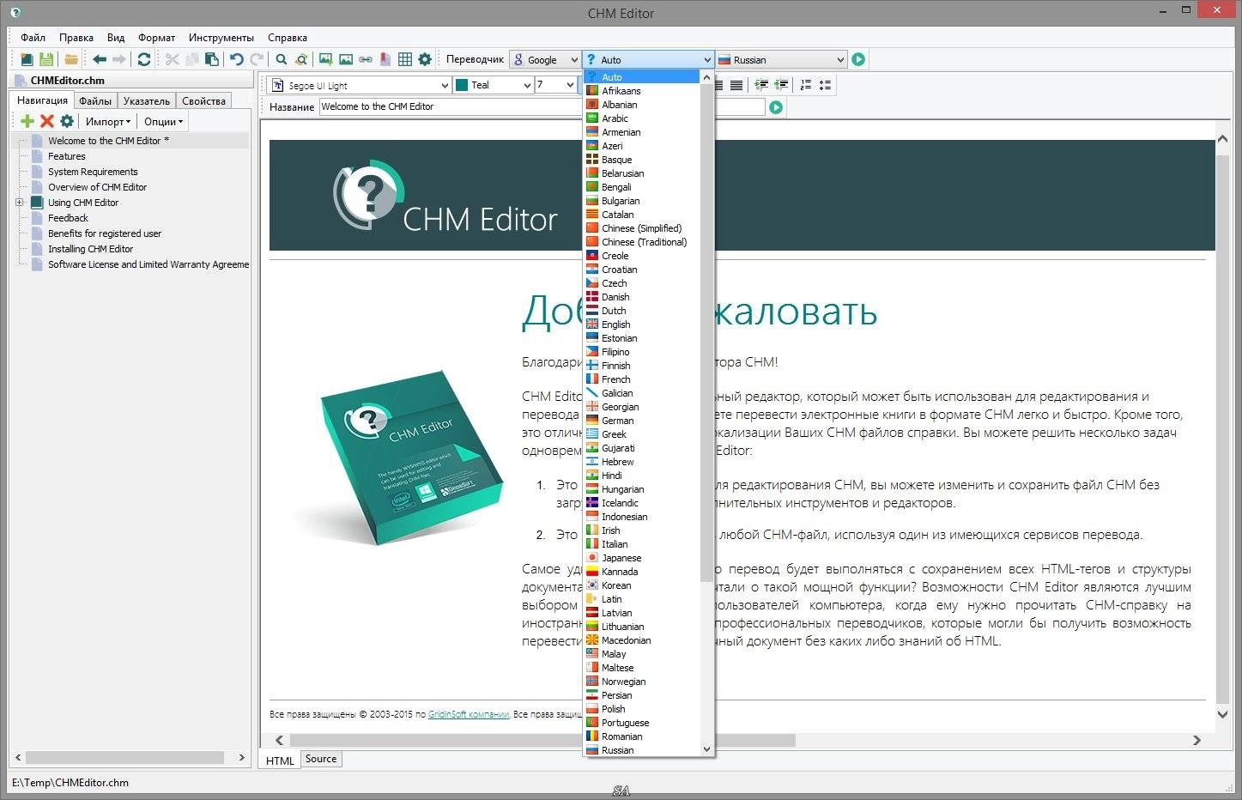Select Installing CHM Editor topic
Image resolution: width=1242 pixels, height=800 pixels.
pos(90,249)
